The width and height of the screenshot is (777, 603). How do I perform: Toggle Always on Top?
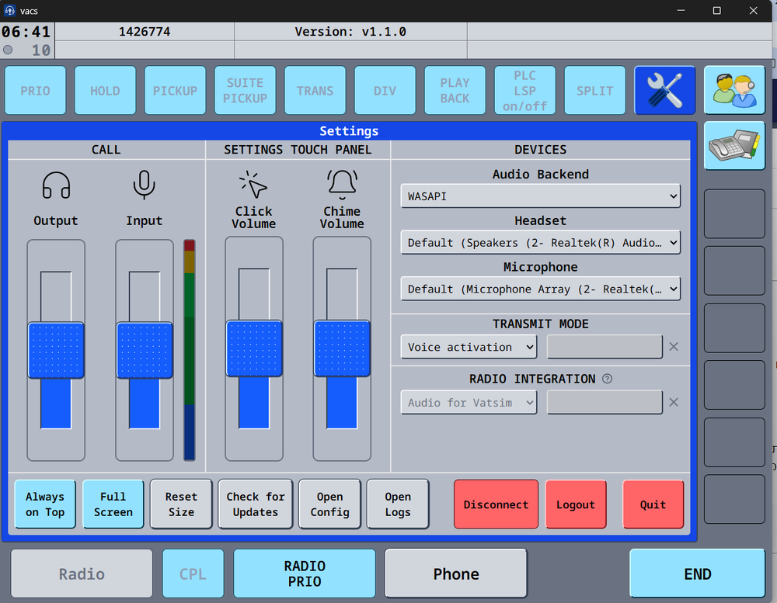tap(45, 504)
